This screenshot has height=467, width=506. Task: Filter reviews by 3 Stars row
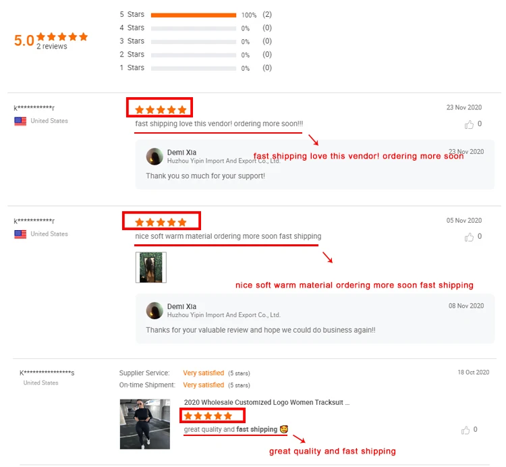[x=196, y=41]
